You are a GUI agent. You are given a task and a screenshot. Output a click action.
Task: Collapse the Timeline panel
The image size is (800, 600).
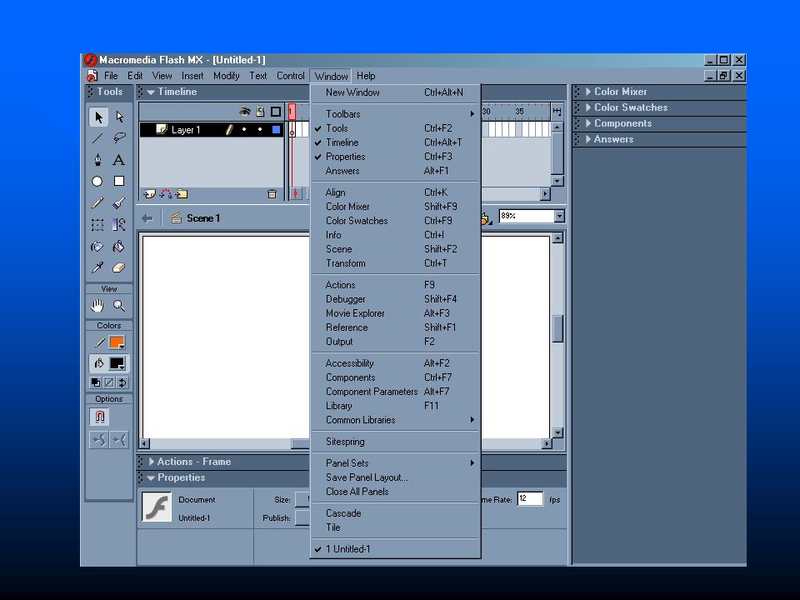151,92
